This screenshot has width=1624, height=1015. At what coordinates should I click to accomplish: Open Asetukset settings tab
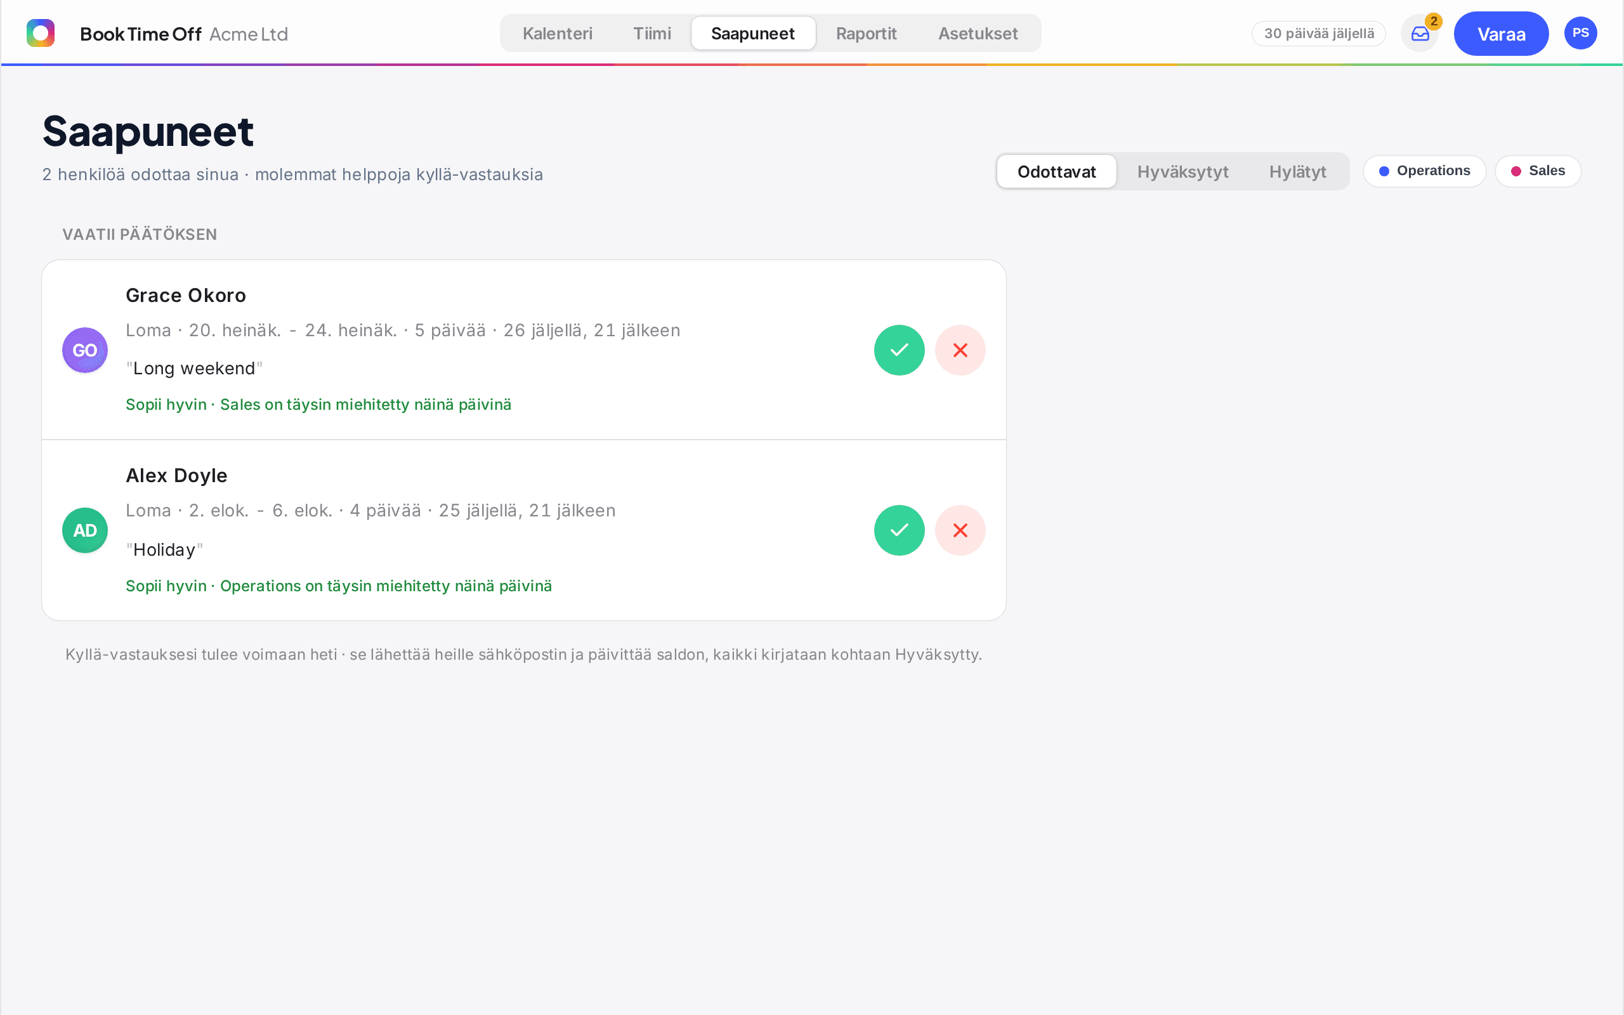tap(978, 34)
